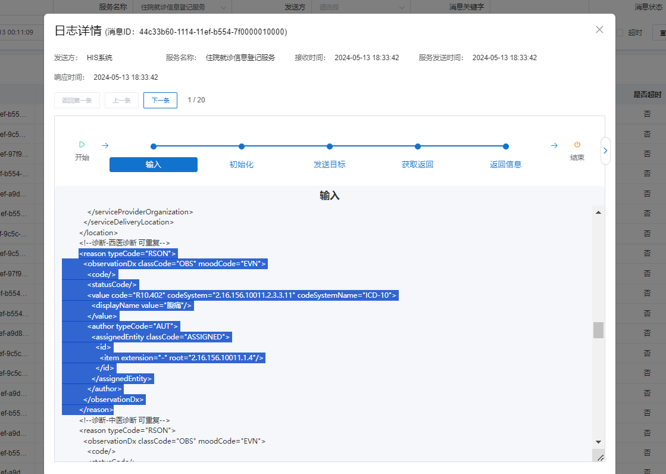Click the 1 / 20 page counter
Viewport: 666px width, 474px height.
[x=196, y=100]
